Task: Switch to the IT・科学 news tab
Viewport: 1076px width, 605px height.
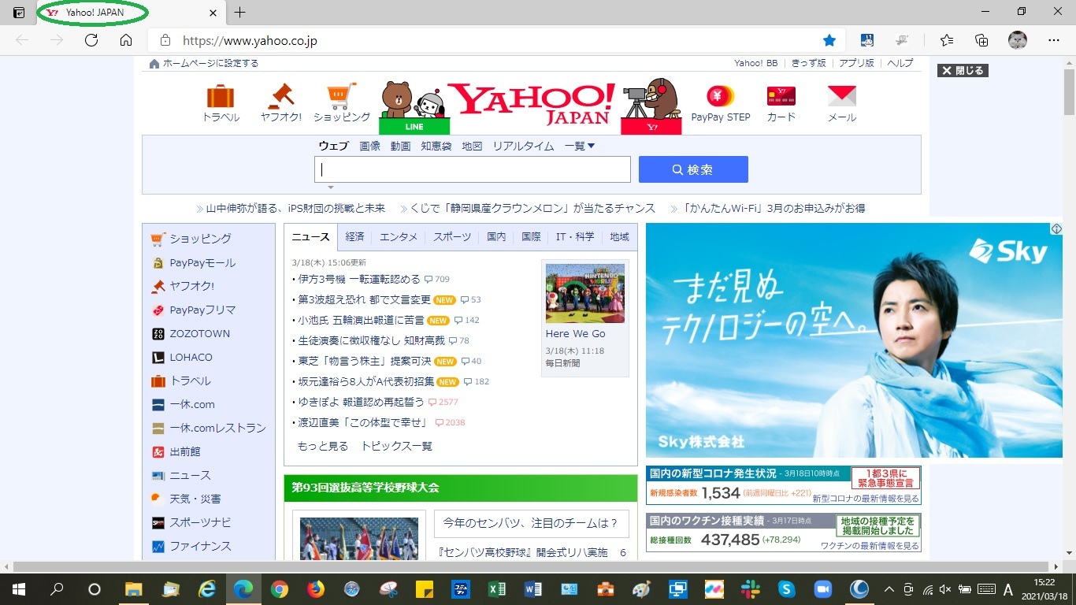Action: 575,237
